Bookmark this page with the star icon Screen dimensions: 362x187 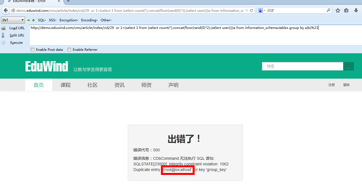tap(338, 11)
